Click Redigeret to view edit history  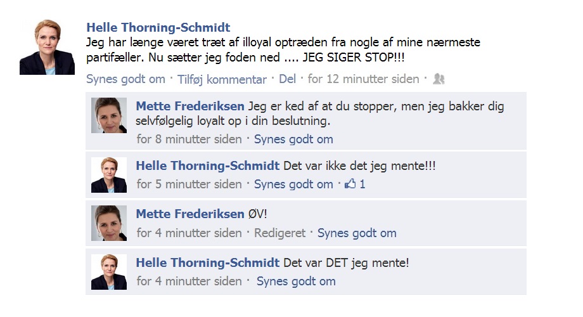279,233
